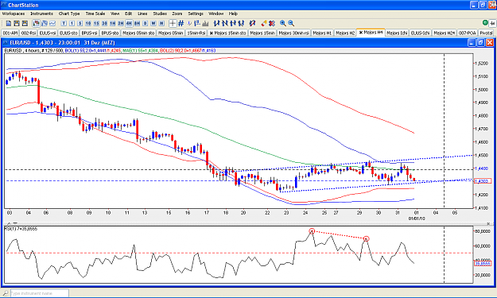Switch to the 002-Rsi workspace tab
Image resolution: width=497 pixels, height=298 pixels.
[29, 33]
